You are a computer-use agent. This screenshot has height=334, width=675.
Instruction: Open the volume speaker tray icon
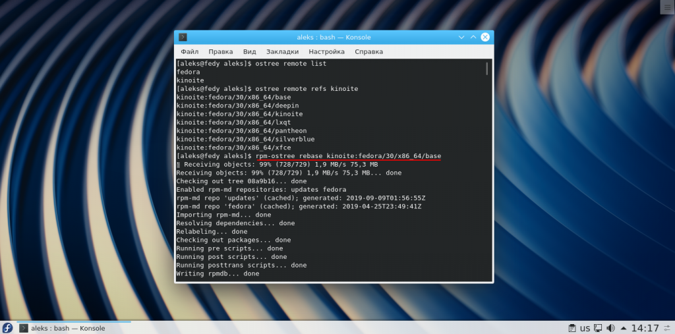coord(610,328)
